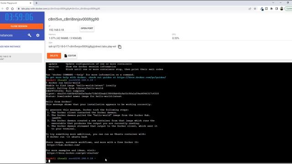Click the edit-pen extension icon in toolbar
The height and width of the screenshot is (164, 292).
point(261,9)
